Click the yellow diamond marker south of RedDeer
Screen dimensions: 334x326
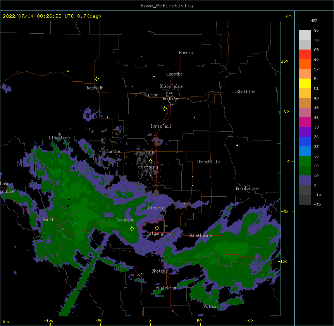165,109
